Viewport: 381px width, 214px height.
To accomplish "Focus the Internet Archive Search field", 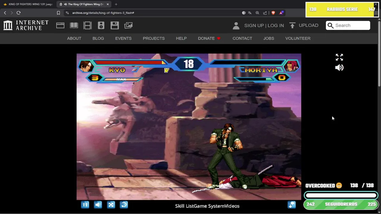I will coord(348,25).
